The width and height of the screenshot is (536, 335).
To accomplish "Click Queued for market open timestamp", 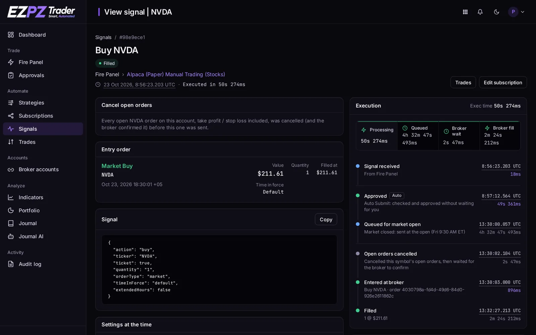I will (500, 224).
